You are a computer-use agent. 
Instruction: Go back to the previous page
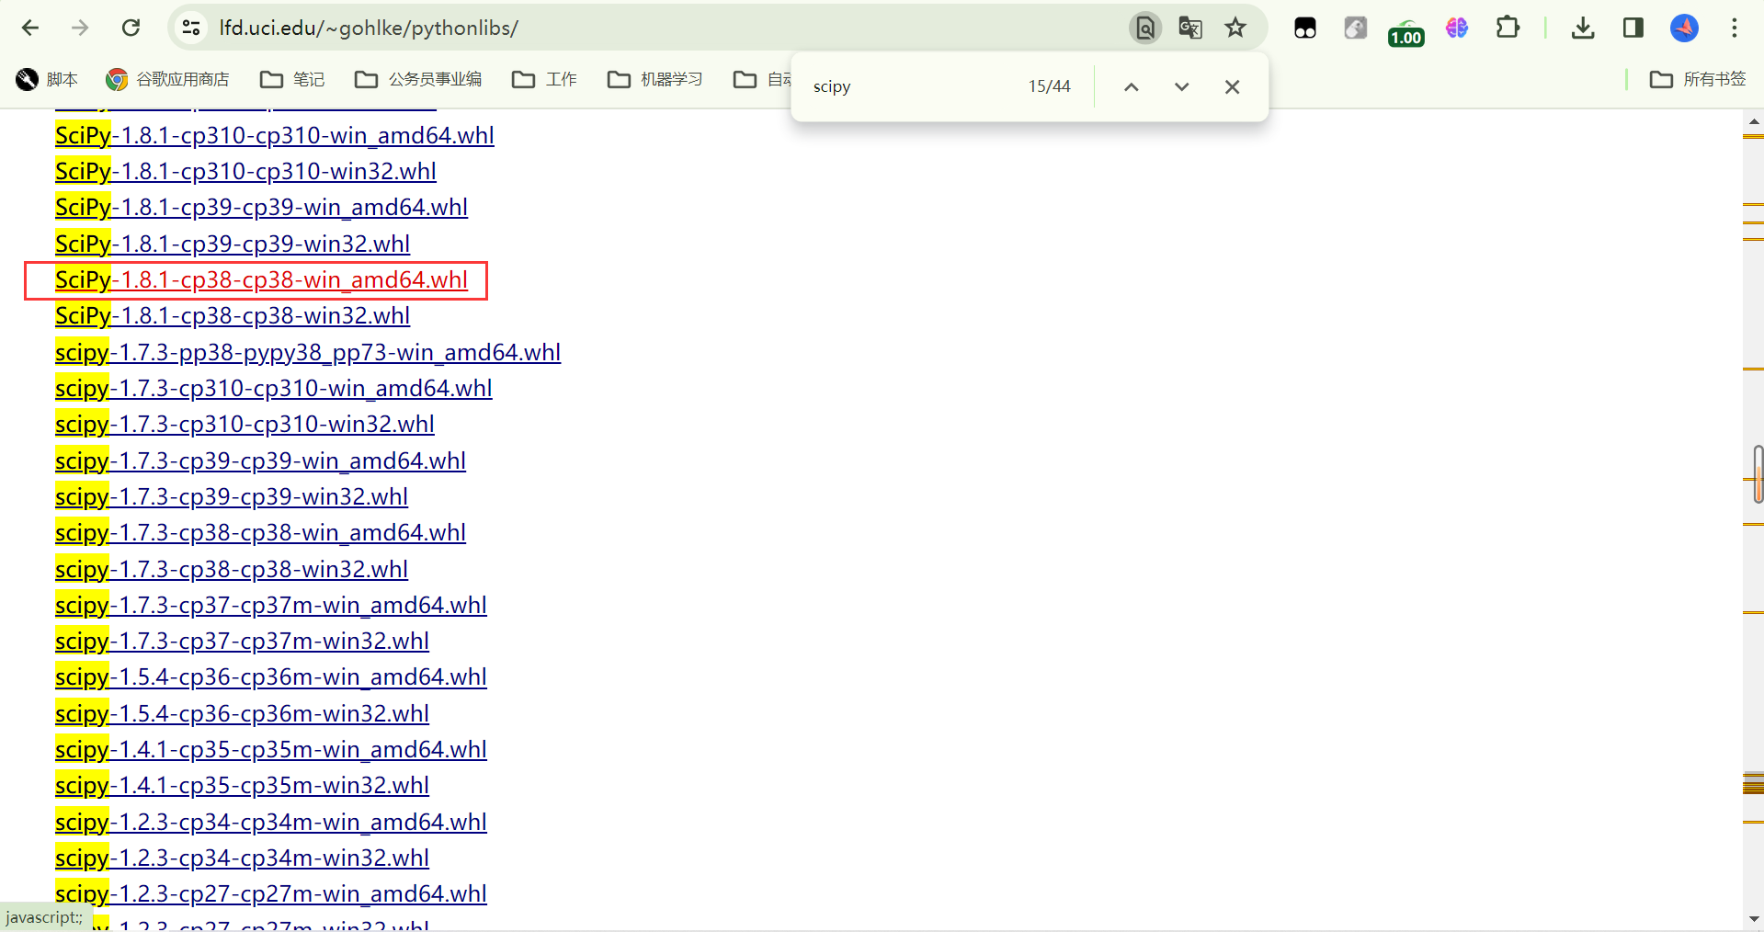(x=30, y=28)
